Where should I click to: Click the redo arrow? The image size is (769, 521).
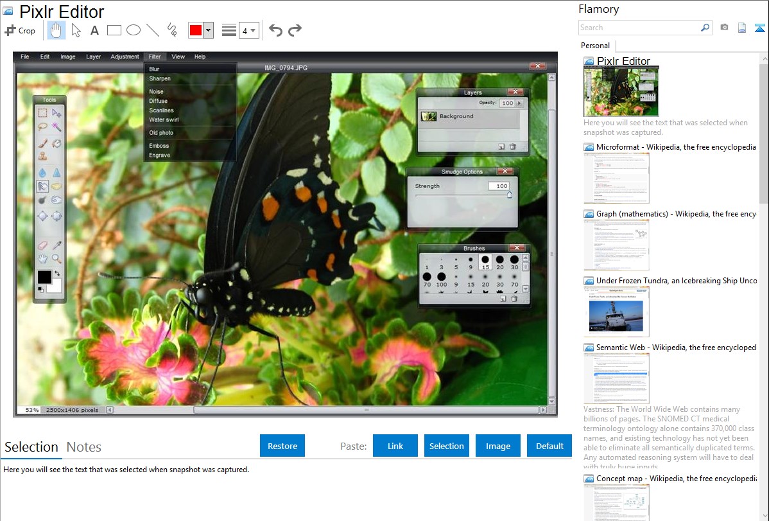click(295, 30)
